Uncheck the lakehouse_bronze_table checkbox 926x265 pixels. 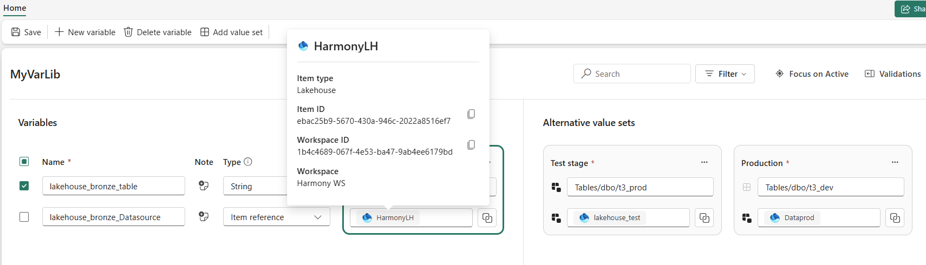24,186
